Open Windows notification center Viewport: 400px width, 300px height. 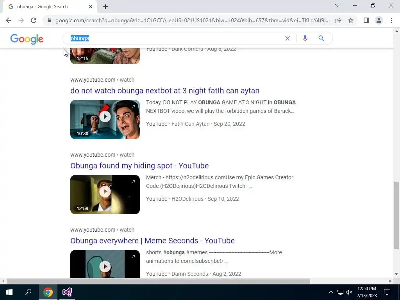[x=387, y=292]
